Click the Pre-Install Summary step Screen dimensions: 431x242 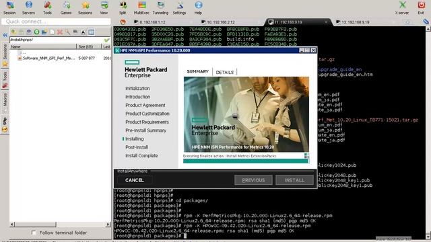145,130
